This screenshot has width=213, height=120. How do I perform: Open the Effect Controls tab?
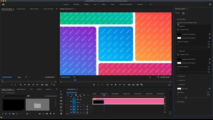pyautogui.click(x=34, y=9)
